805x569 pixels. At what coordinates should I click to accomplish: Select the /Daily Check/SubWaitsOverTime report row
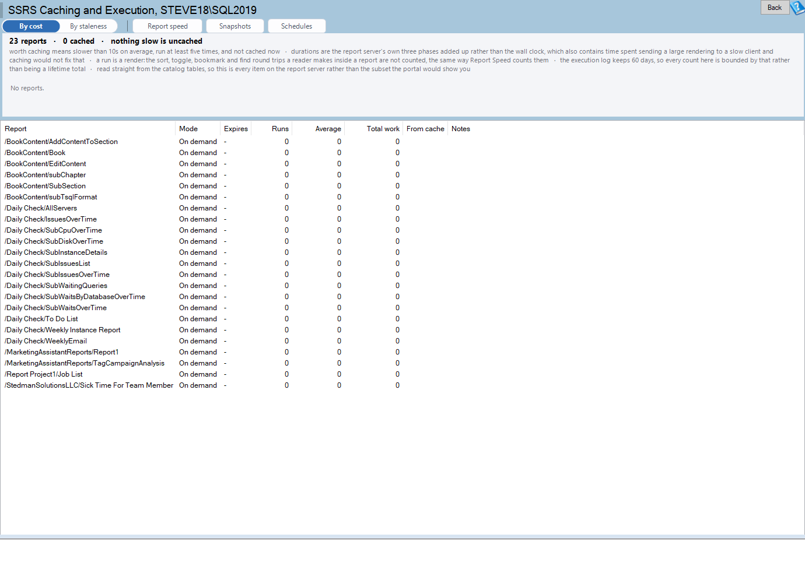(x=402, y=308)
